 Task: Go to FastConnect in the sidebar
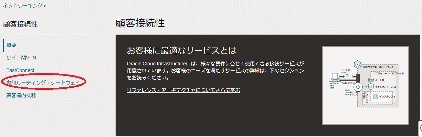20,70
